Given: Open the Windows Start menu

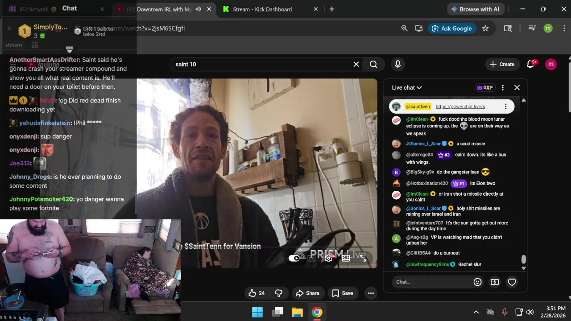Looking at the screenshot, I should [257, 312].
